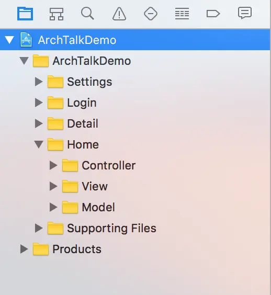Click the Home folder icon
Viewport: 271px width, 295px height.
(x=55, y=144)
